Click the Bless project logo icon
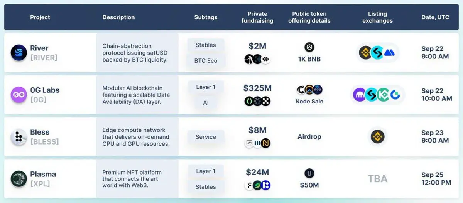Image resolution: width=463 pixels, height=203 pixels. tap(19, 137)
